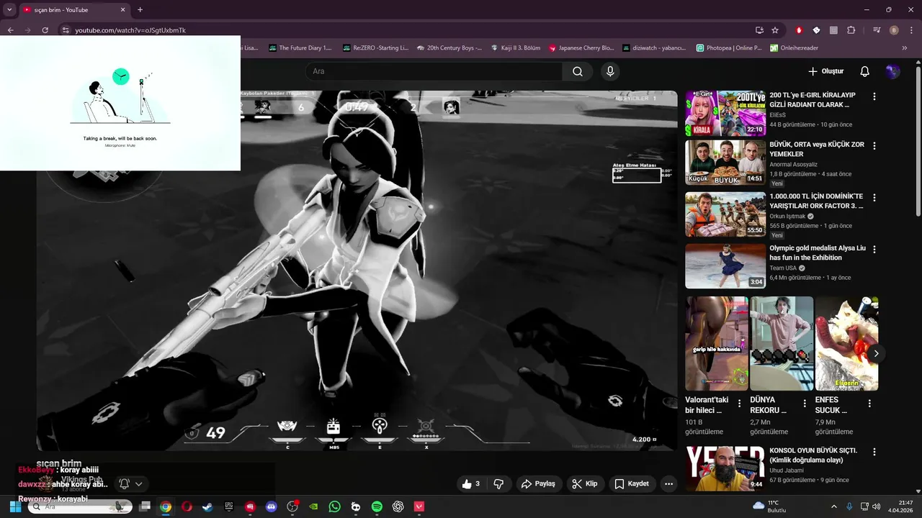Open Valorant from the taskbar
The width and height of the screenshot is (922, 518).
click(419, 506)
